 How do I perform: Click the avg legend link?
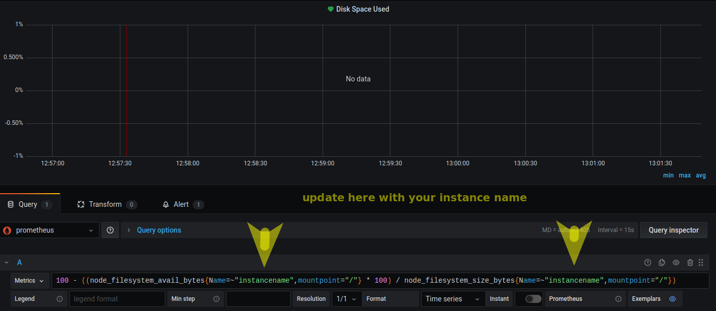701,175
